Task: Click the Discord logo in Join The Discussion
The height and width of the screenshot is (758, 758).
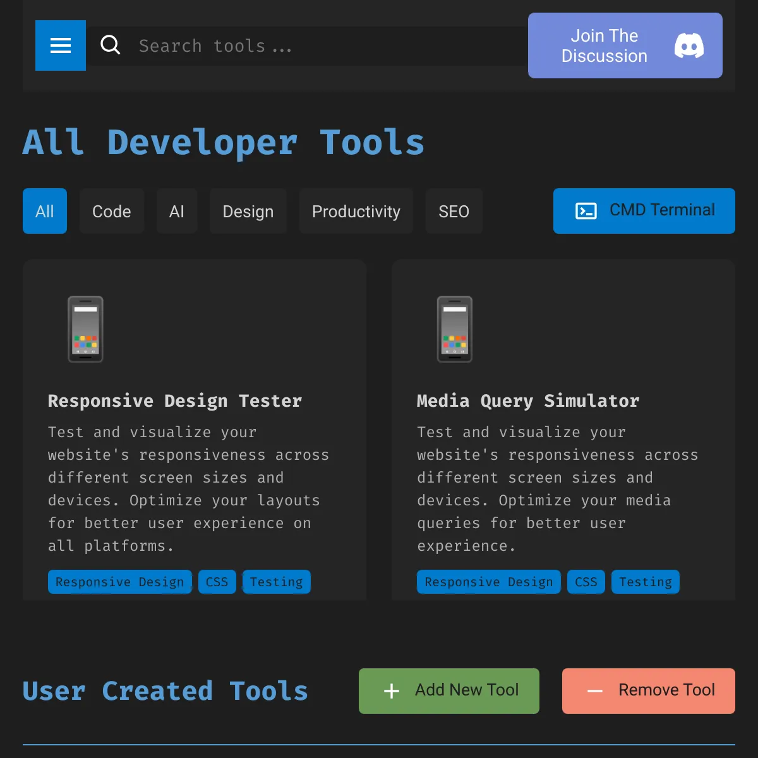Action: (x=689, y=45)
